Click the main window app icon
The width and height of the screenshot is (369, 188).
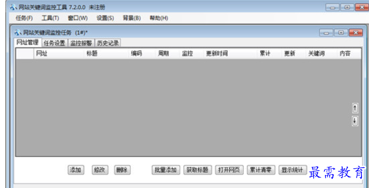tap(13, 7)
